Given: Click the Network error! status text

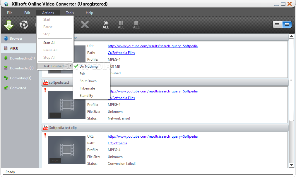Looking at the screenshot, I should click(x=119, y=118).
